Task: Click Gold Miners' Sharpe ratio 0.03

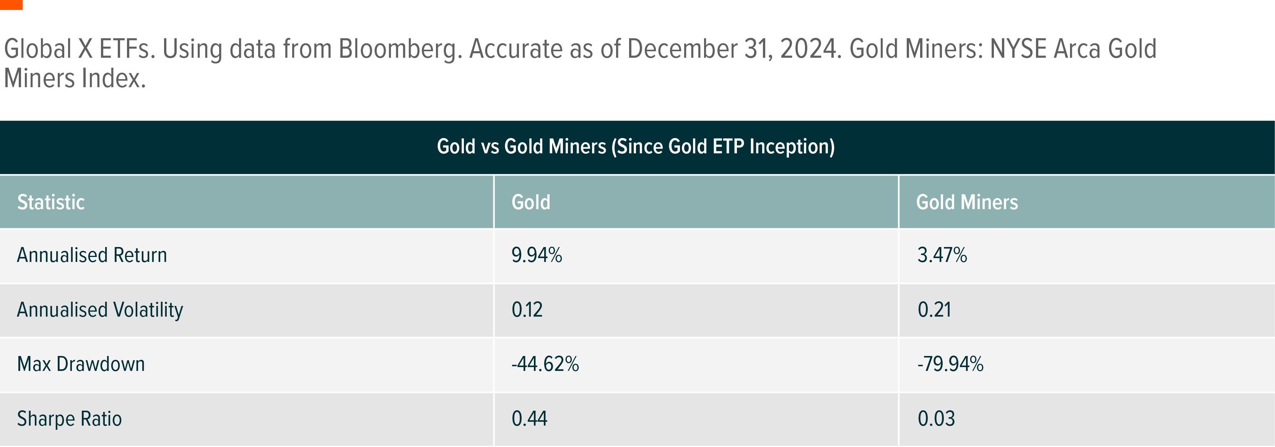Action: pos(936,419)
